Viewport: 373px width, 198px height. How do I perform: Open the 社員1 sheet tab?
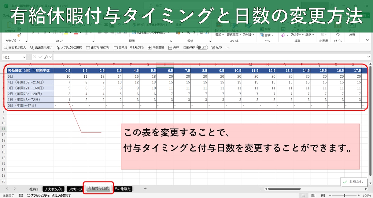coord(34,189)
